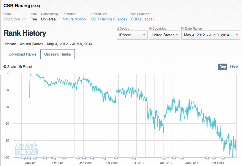This screenshot has width=242, height=166.
Task: Select the Grossing Ranks tab
Action: tap(57, 54)
